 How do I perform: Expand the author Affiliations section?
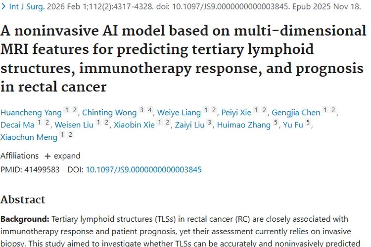62,156
